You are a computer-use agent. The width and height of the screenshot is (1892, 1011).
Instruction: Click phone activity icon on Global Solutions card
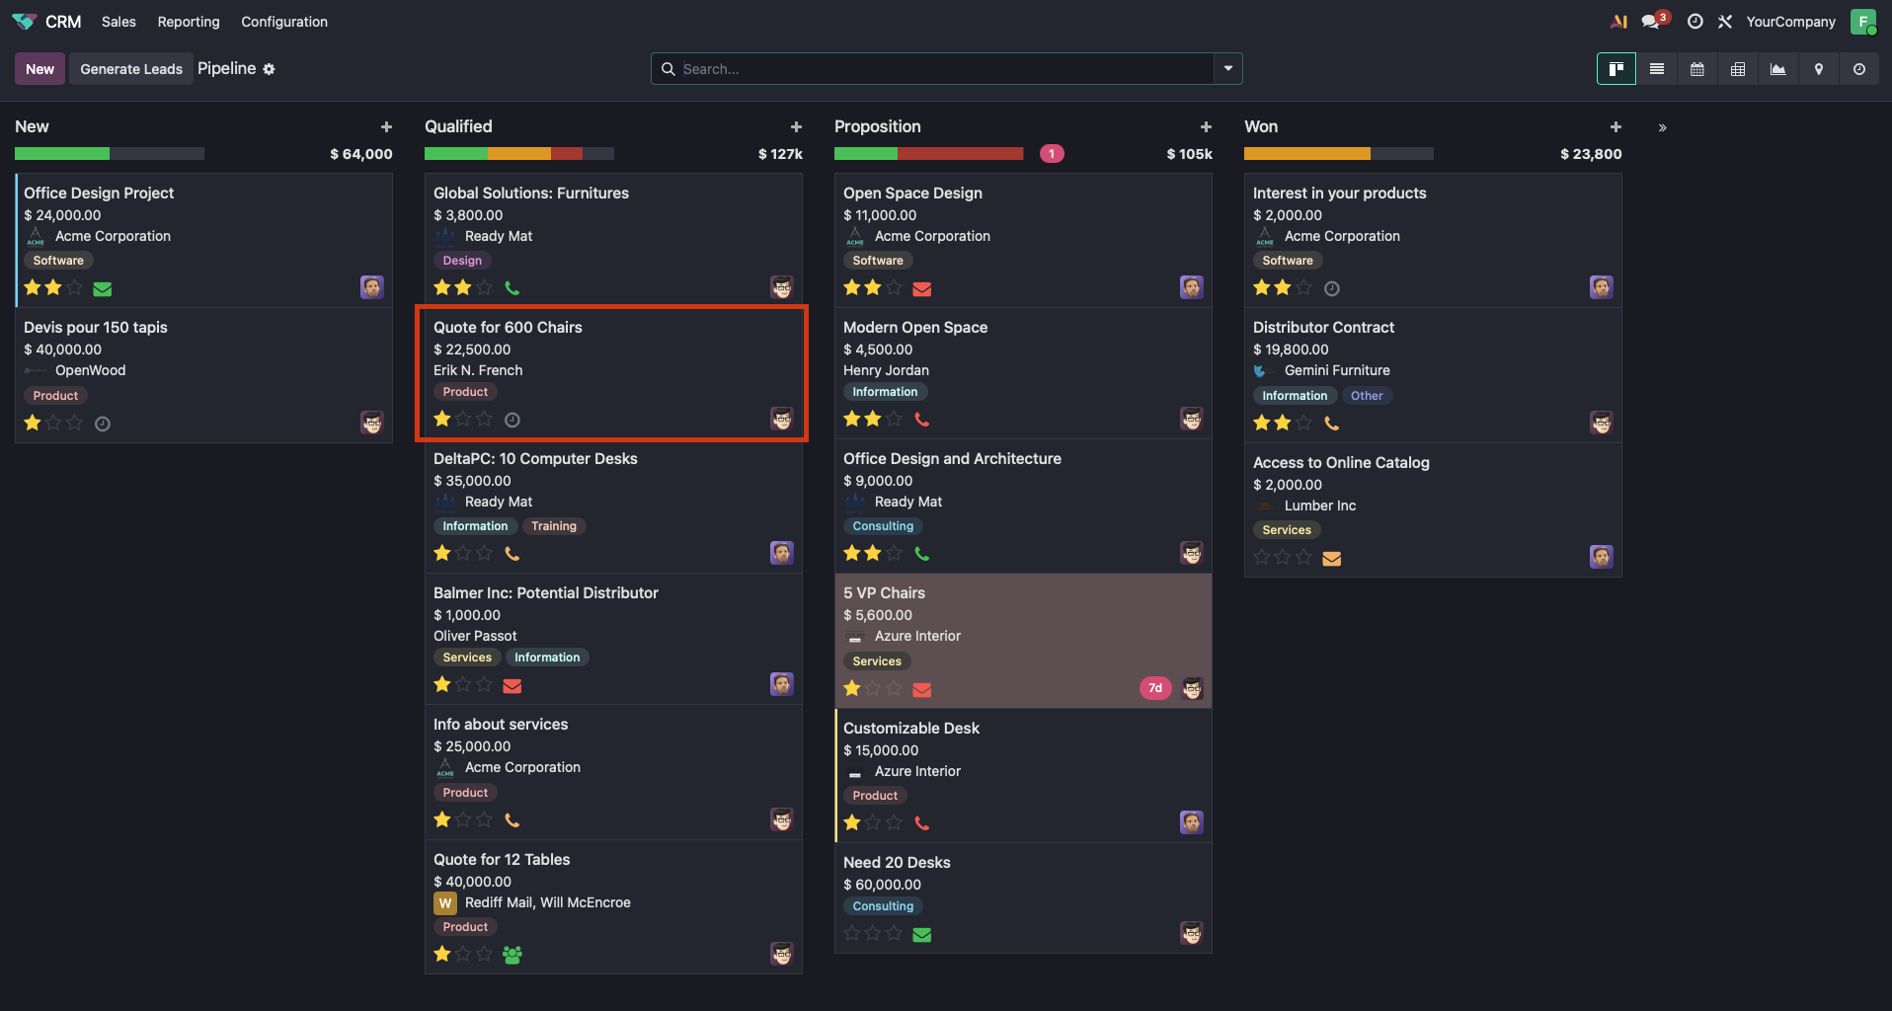click(x=512, y=288)
